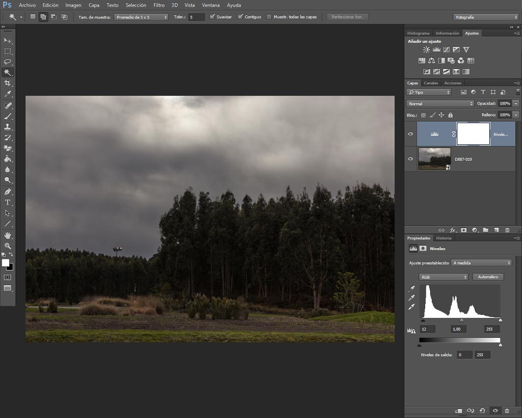522x418 pixels.
Task: Open the Tam. de muestra dropdown
Action: pos(141,17)
